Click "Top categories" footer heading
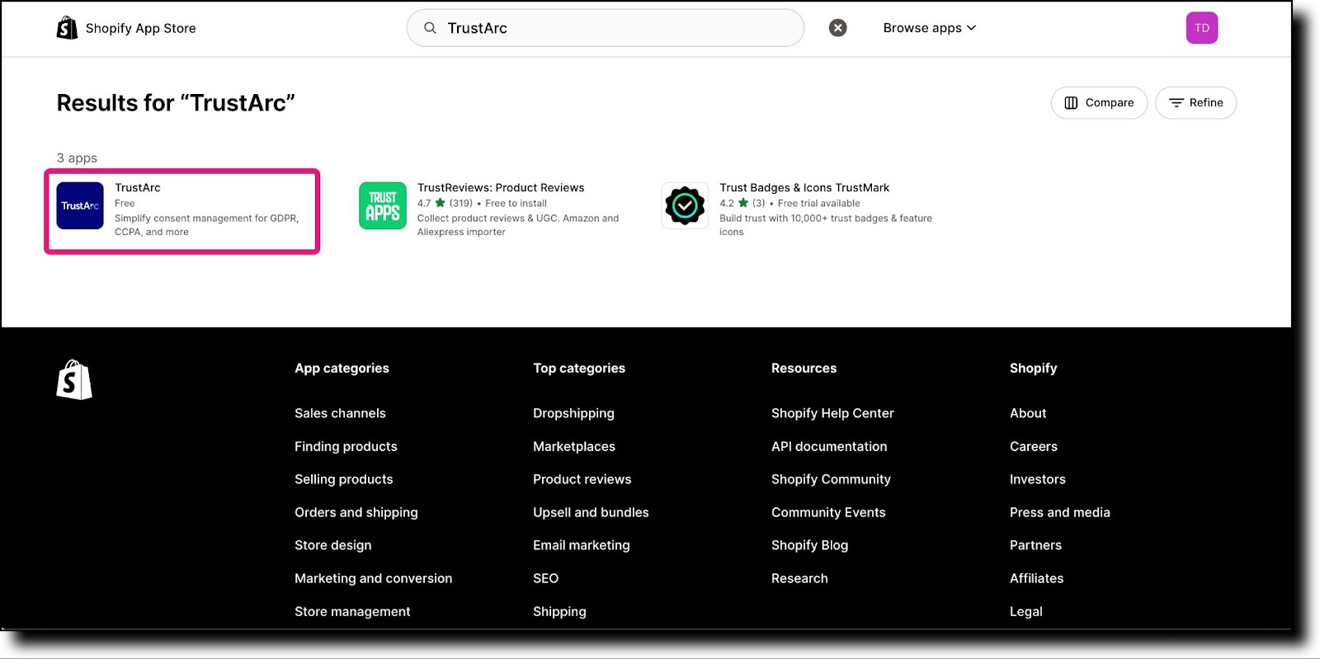Image resolution: width=1320 pixels, height=659 pixels. 579,369
